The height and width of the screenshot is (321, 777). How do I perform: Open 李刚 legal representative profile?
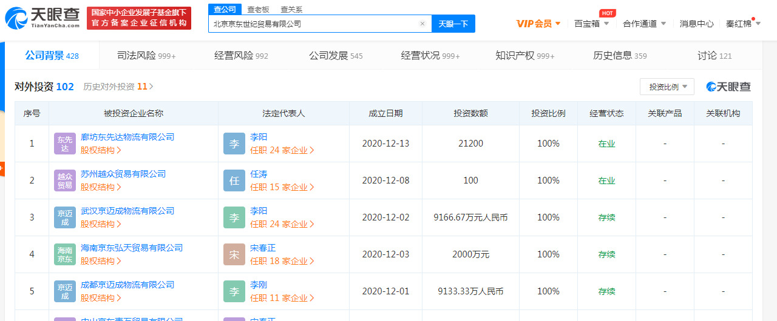[x=259, y=285]
